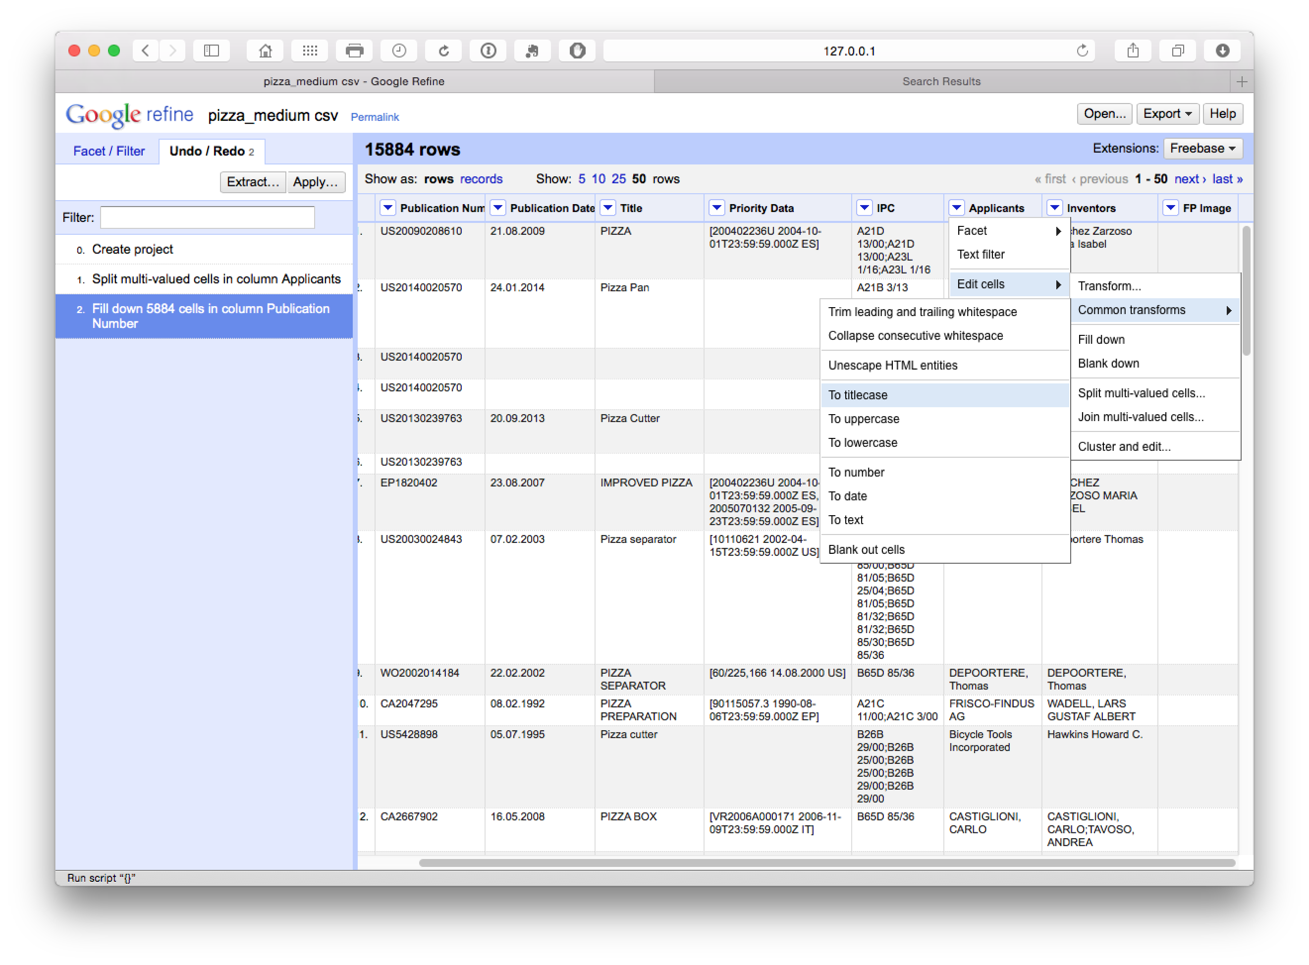The width and height of the screenshot is (1309, 965).
Task: Select To titlecase menu entry
Action: pyautogui.click(x=858, y=395)
